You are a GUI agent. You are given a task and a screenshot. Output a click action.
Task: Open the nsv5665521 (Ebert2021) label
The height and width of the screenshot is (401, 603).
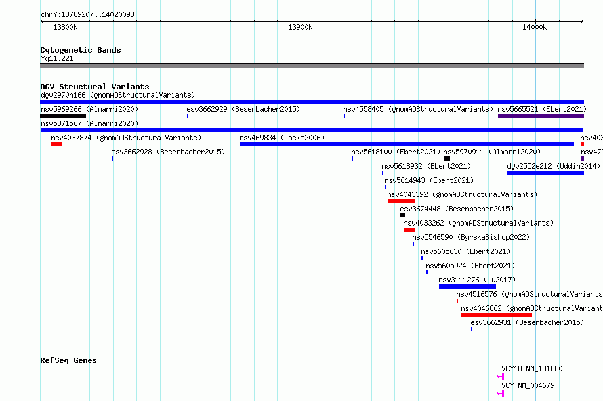542,109
